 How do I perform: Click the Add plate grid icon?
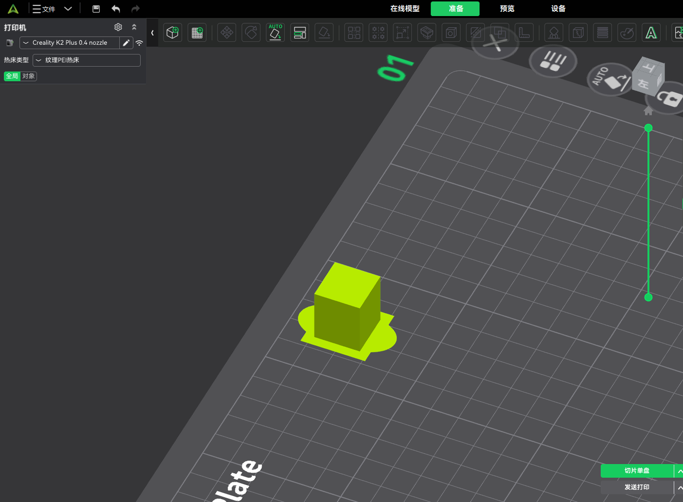[197, 33]
